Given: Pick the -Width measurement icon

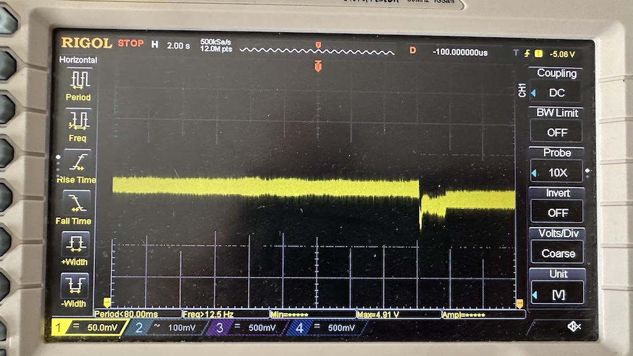Looking at the screenshot, I should pos(75,286).
